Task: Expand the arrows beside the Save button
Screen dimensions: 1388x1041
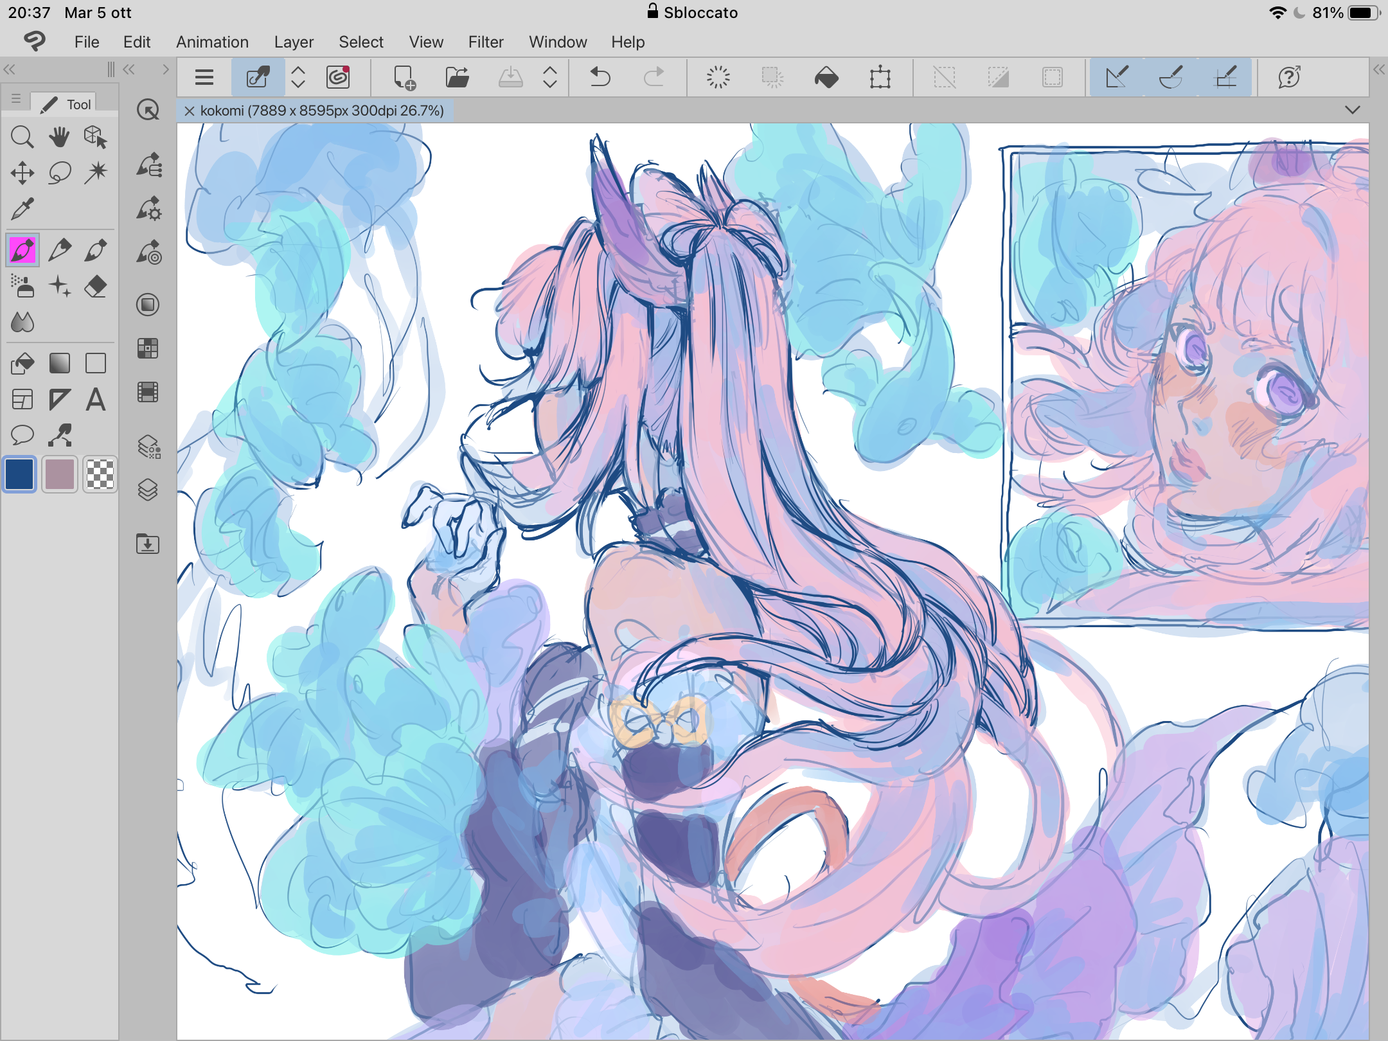Action: [x=550, y=78]
